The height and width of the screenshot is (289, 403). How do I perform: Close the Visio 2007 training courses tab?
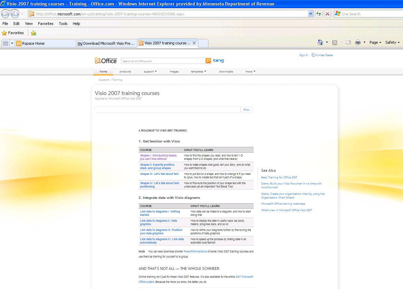click(194, 43)
